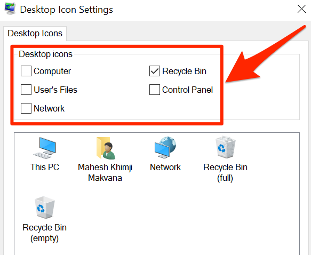Select the Mahesh Khimji Makvana user folder icon
This screenshot has height=255, width=311.
106,148
